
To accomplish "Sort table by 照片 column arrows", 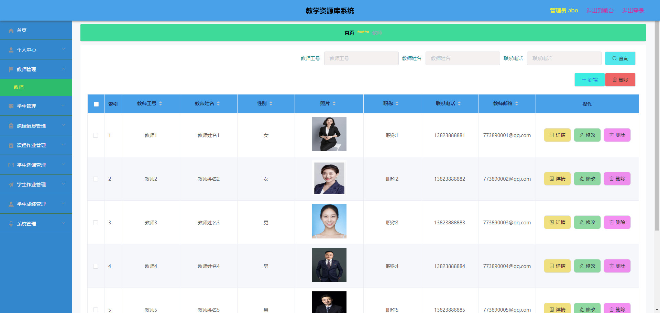I will 334,104.
